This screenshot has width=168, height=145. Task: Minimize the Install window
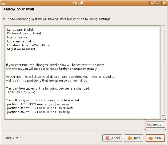point(152,3)
